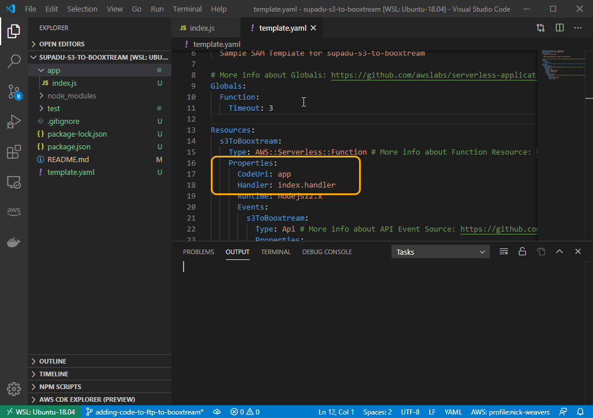Change the UTF-8 encoding setting
The height and width of the screenshot is (418, 593).
[411, 412]
